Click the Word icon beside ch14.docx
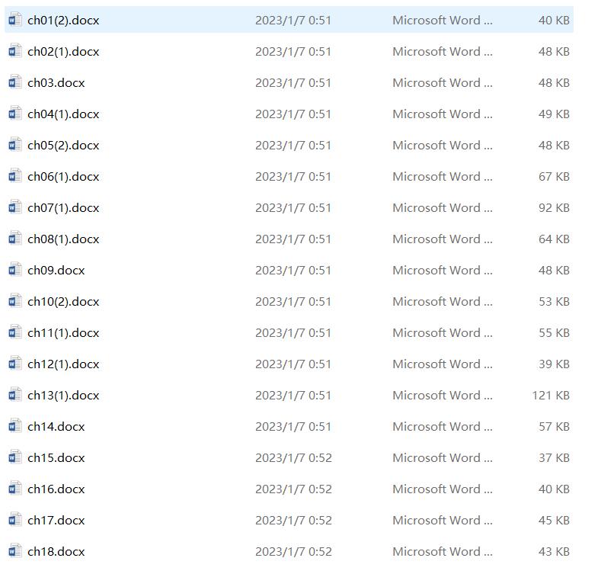598x574 pixels. (15, 426)
